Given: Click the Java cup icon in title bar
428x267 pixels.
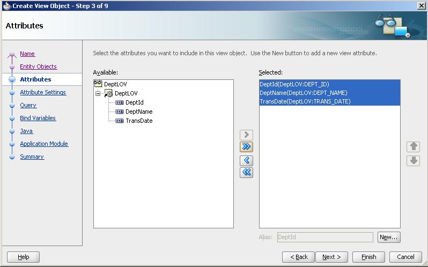Looking at the screenshot, I should click(x=6, y=5).
